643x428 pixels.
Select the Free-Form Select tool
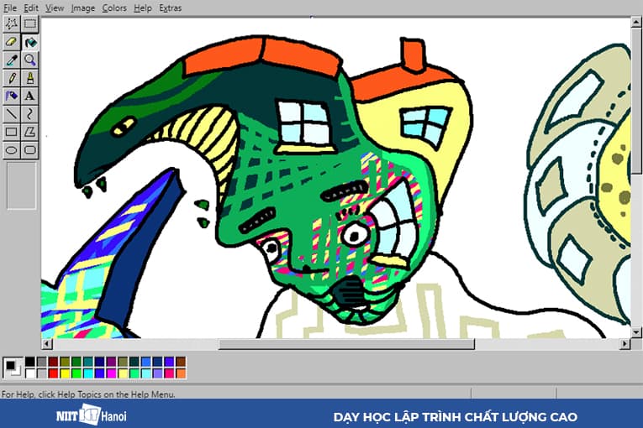coord(12,23)
